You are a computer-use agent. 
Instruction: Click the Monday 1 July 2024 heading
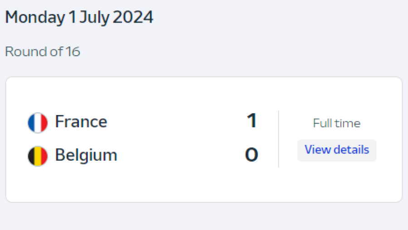click(79, 18)
